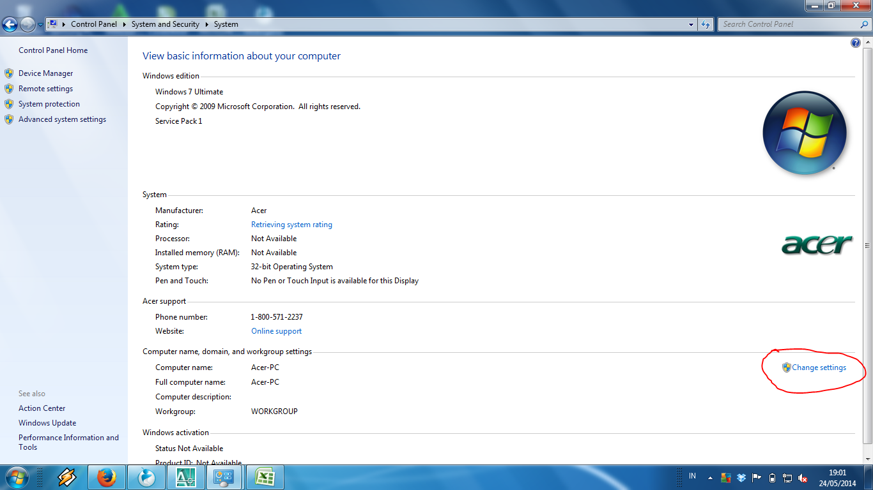
Task: Select Control Panel in the breadcrumb
Action: point(94,24)
